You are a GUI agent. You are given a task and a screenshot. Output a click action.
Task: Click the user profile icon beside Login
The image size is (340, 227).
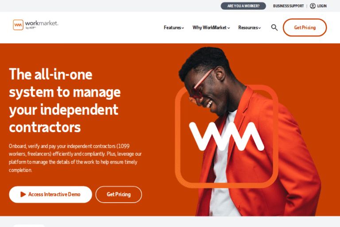(x=313, y=6)
